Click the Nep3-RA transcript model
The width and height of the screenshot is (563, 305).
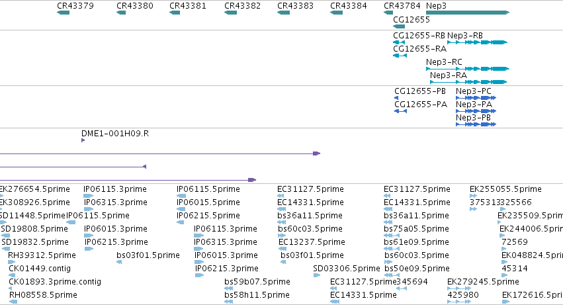[468, 82]
